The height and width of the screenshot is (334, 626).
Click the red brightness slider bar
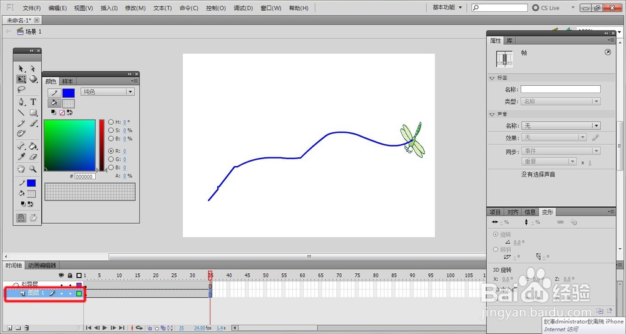click(x=102, y=145)
